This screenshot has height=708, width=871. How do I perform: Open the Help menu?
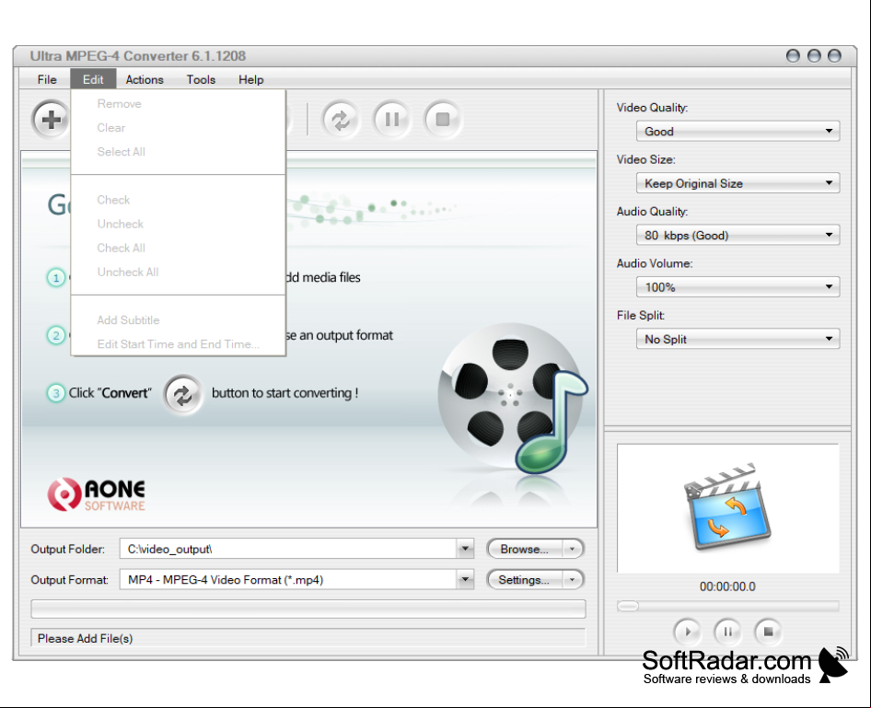click(251, 79)
